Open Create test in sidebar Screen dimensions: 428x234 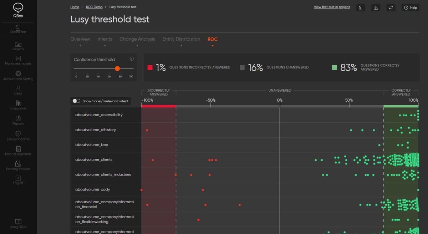[18, 29]
